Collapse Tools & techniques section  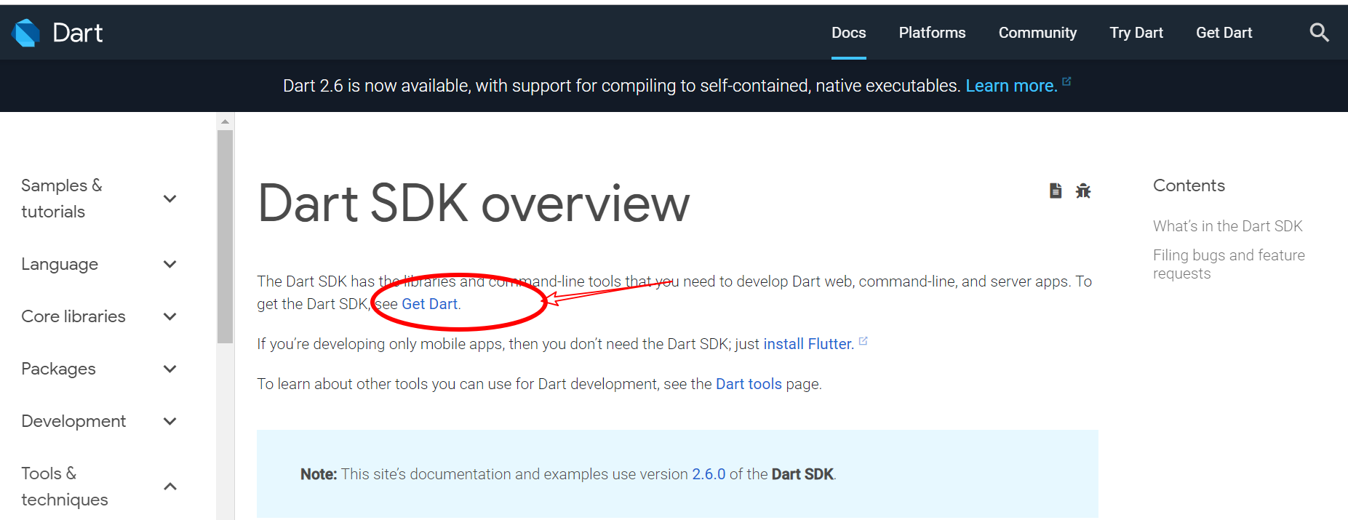click(x=170, y=487)
